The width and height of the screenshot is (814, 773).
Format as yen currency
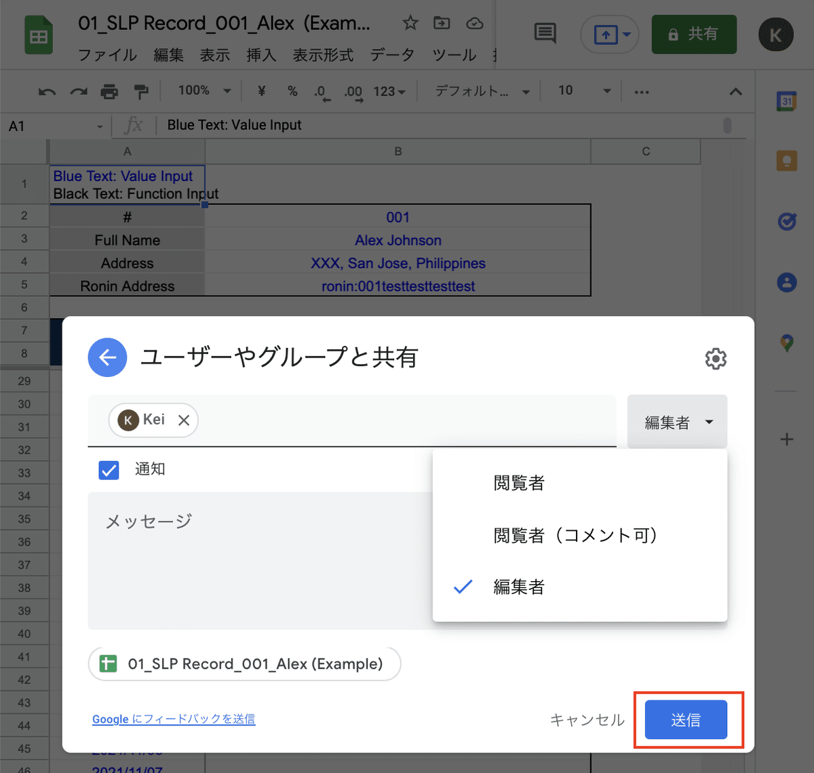pyautogui.click(x=262, y=91)
